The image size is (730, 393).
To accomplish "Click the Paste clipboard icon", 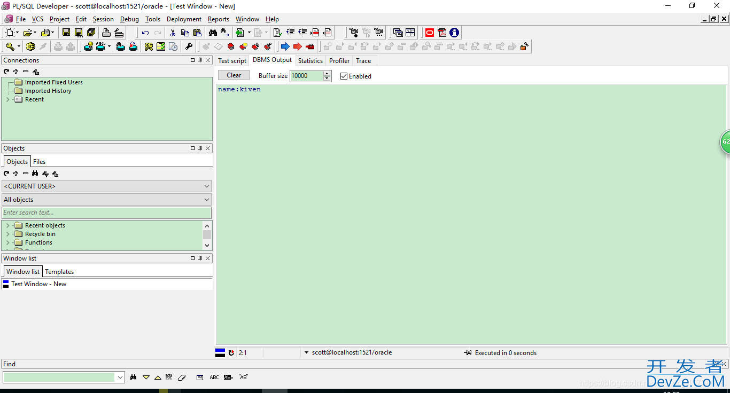I will (197, 33).
